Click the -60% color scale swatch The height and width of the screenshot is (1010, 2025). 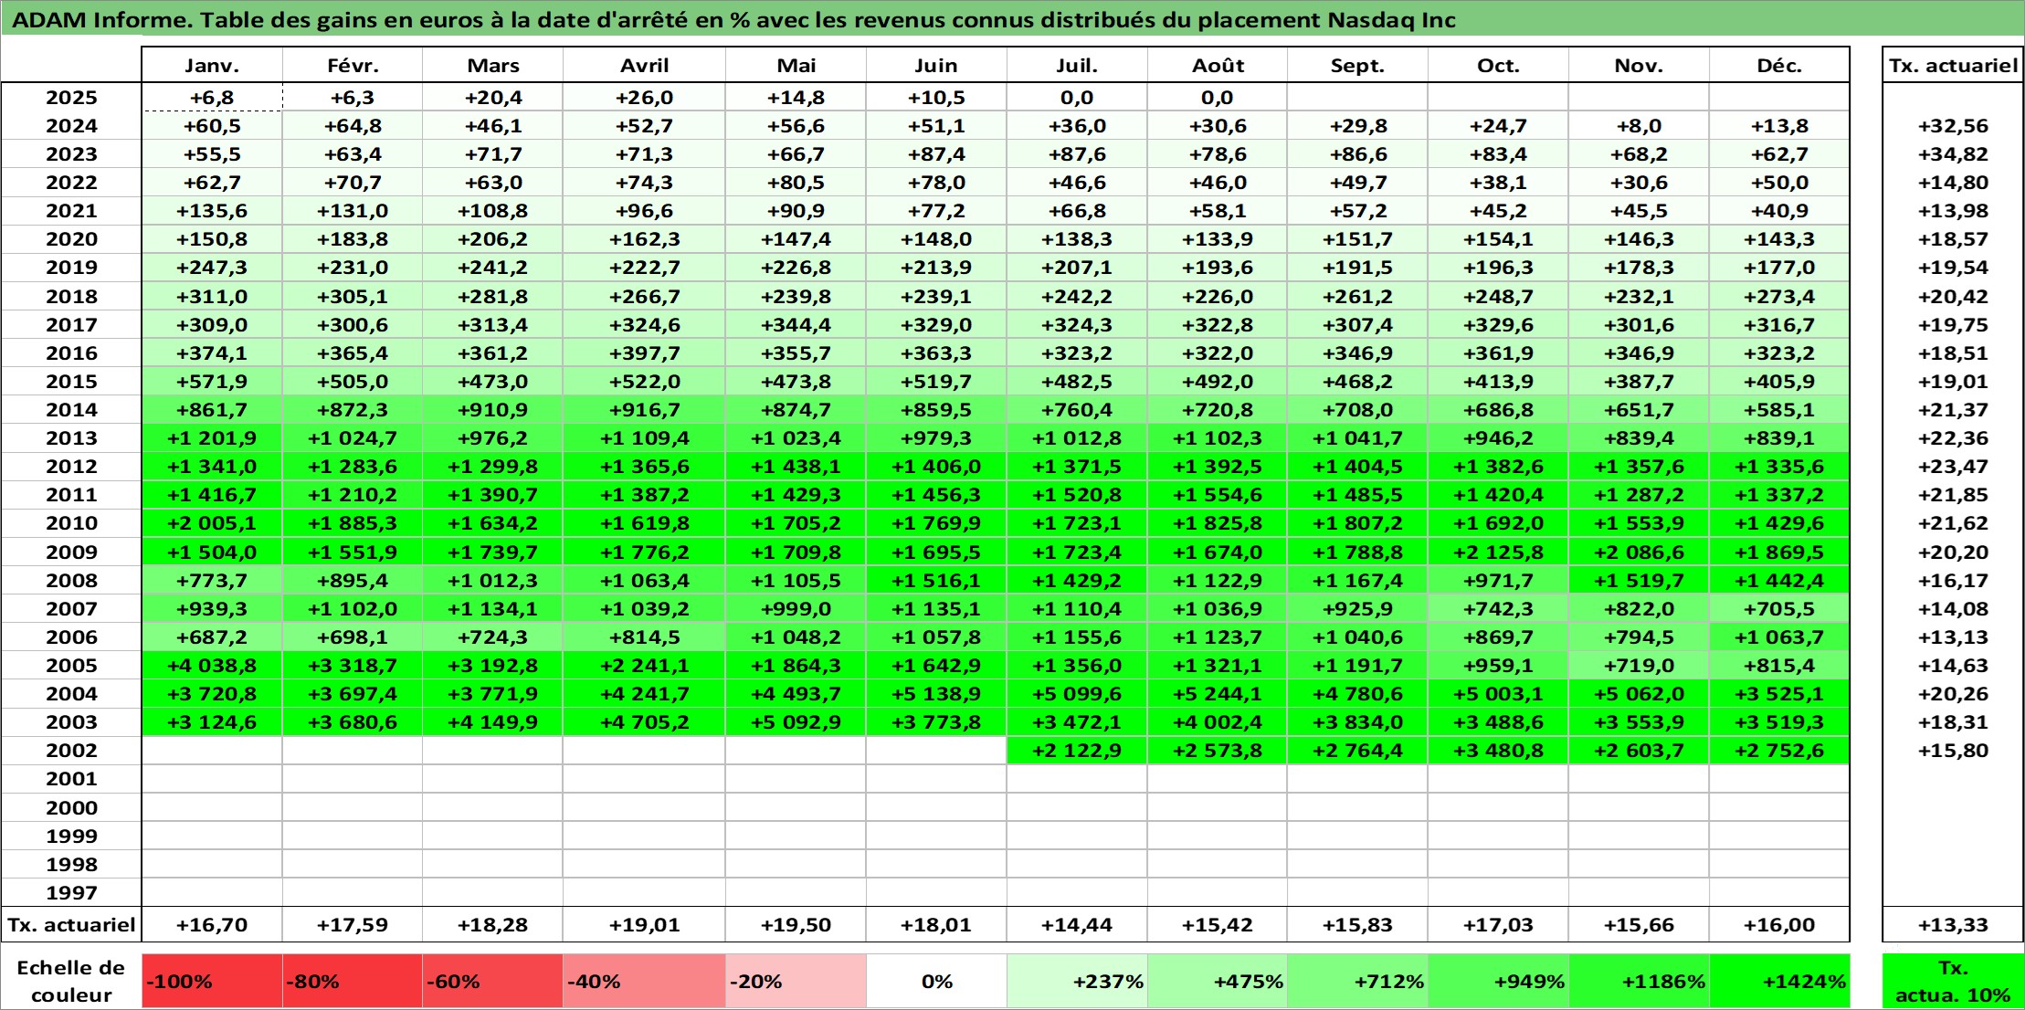pos(493,982)
